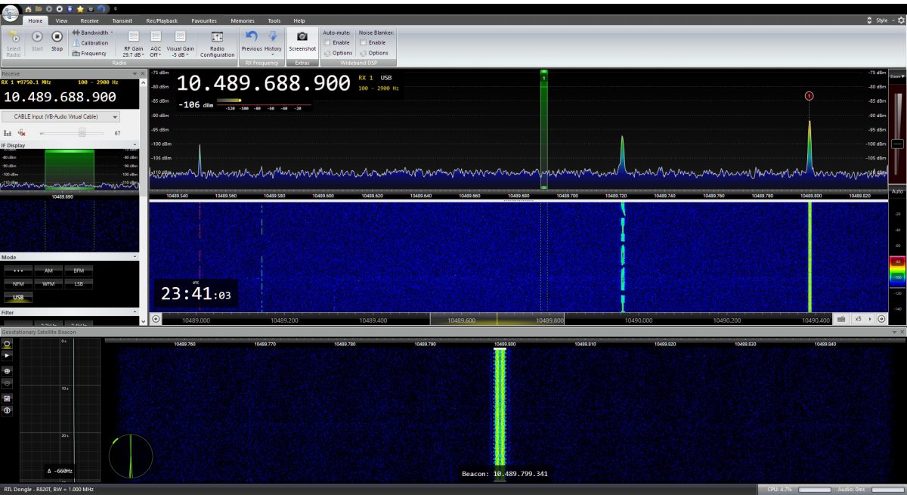
Task: Open the Rec/Playback ribbon tab
Action: pos(162,21)
